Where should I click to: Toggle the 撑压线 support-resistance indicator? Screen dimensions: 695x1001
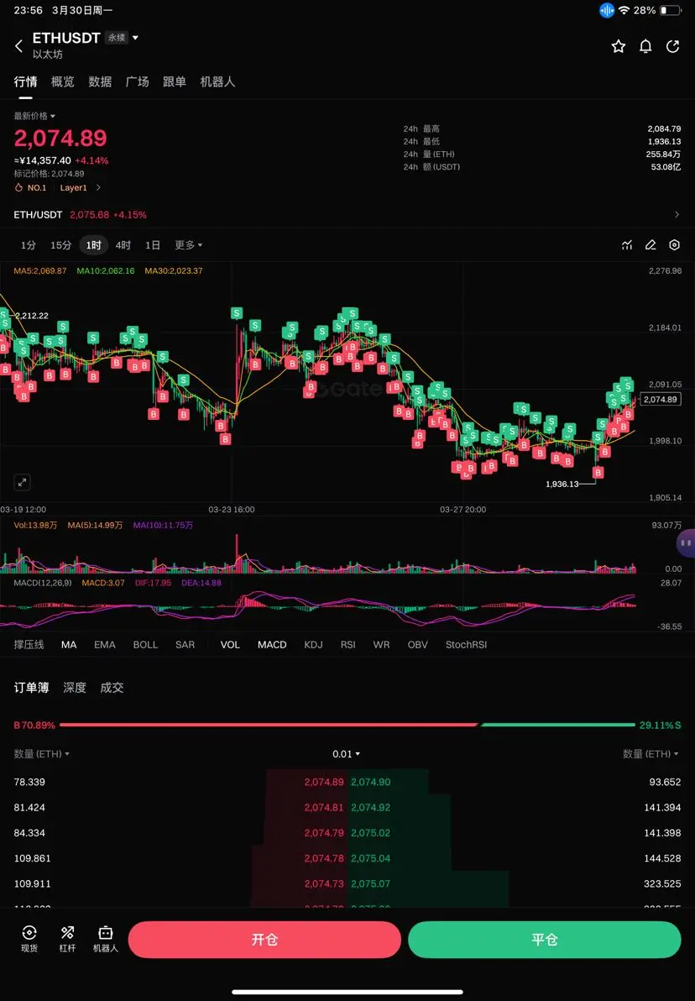tap(29, 645)
